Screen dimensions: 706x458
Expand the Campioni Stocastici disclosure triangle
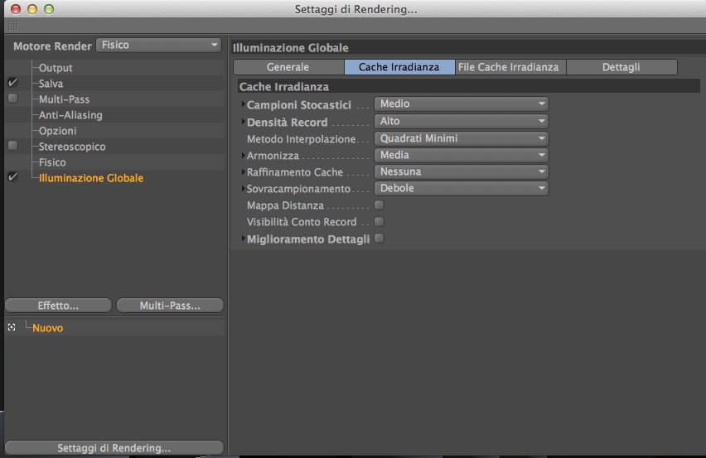click(243, 104)
